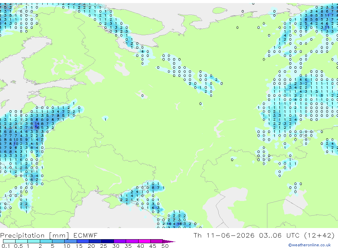This screenshot has height=248, width=338.
Task: Click the 35–40 mm legend color box
Action: pyautogui.click(x=132, y=241)
